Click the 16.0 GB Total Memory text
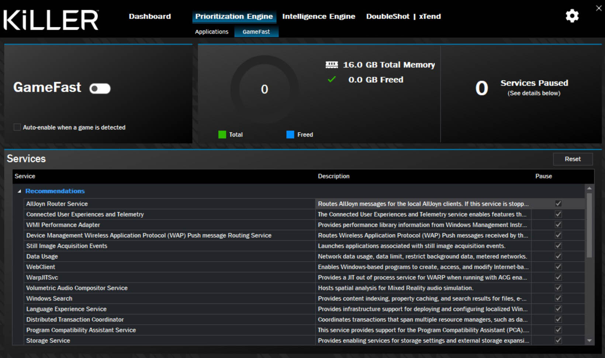 click(389, 65)
